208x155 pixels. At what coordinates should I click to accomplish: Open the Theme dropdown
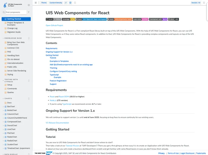coord(44,3)
